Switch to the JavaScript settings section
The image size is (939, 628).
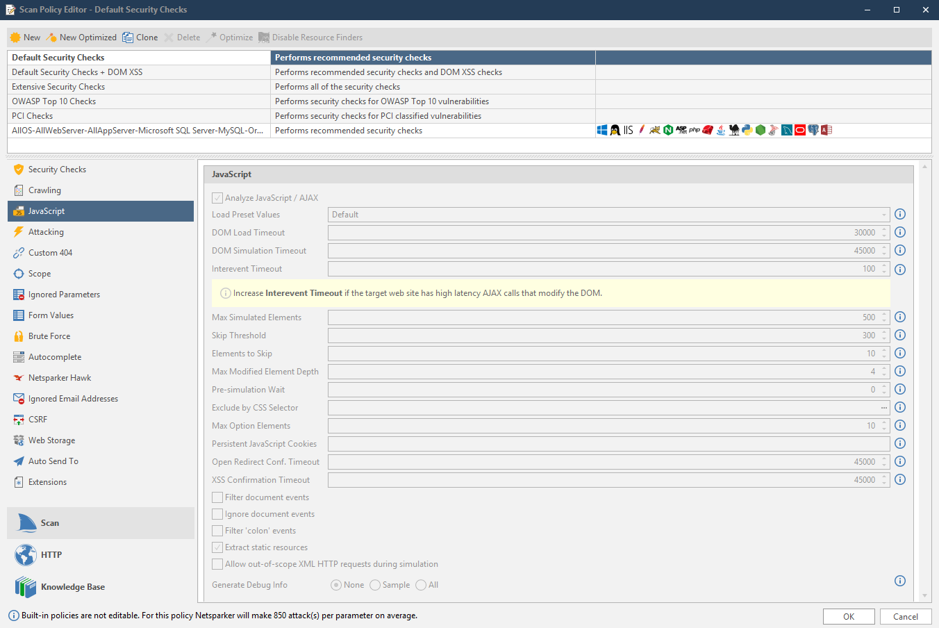[101, 211]
